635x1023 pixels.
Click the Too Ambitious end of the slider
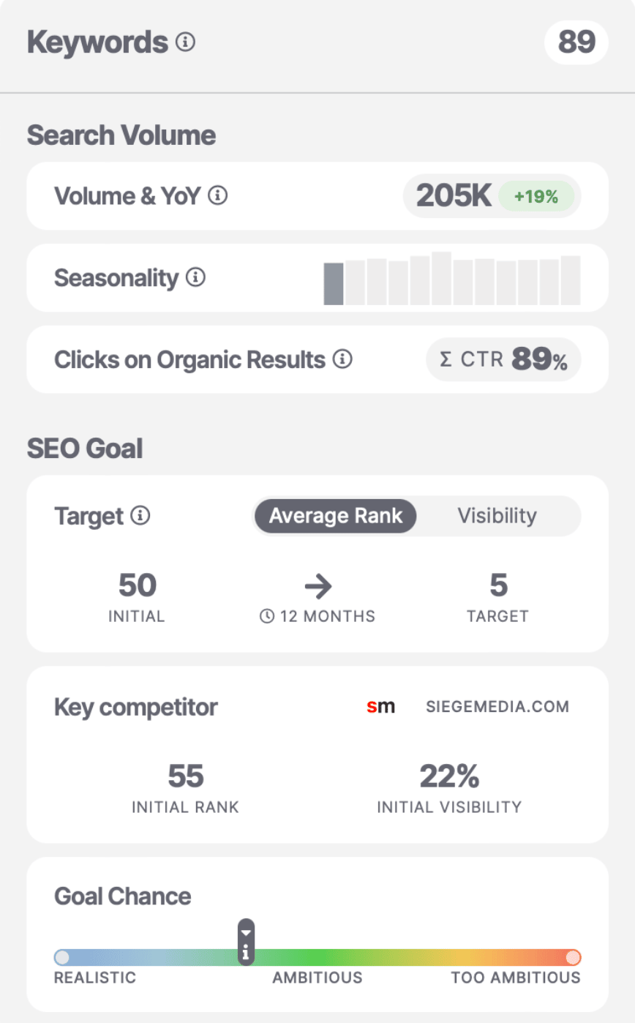(574, 957)
